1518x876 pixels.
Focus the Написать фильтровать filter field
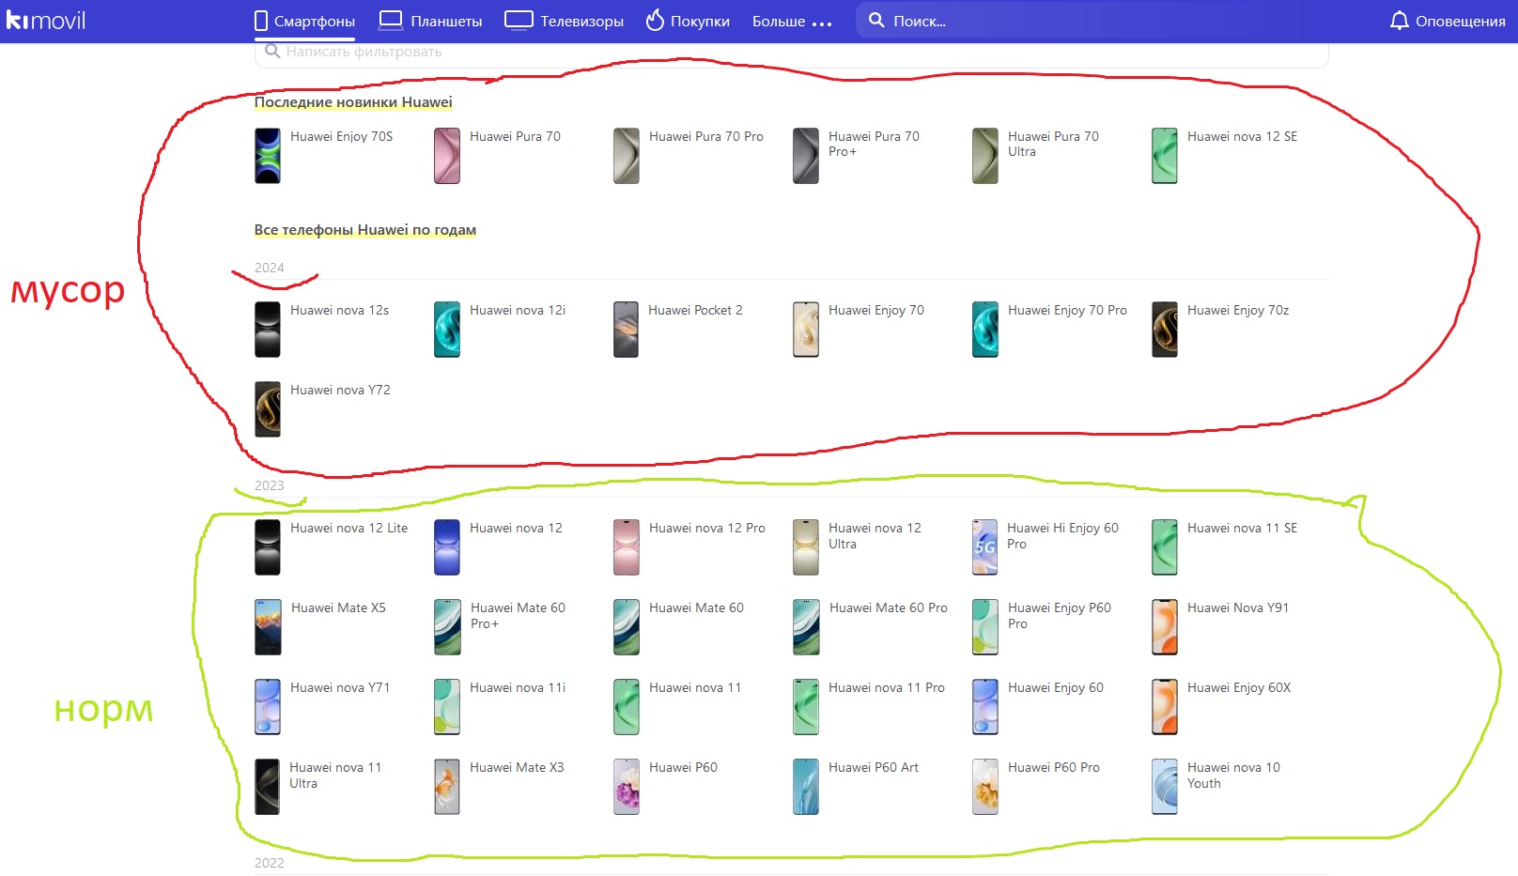click(791, 53)
